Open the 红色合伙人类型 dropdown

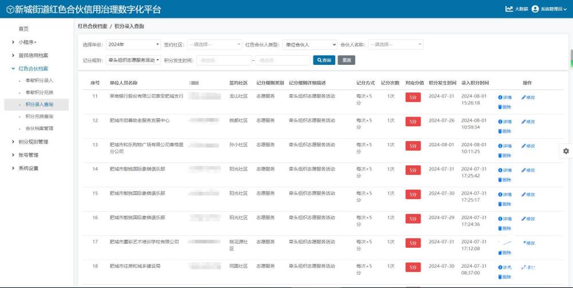click(309, 44)
